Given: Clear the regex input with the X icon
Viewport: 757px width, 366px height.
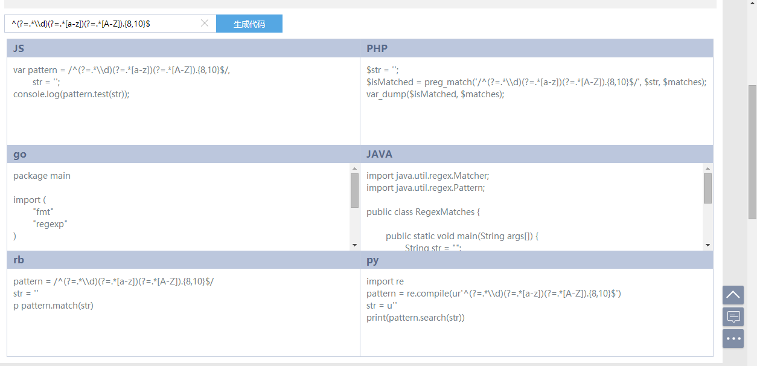Looking at the screenshot, I should pos(205,24).
